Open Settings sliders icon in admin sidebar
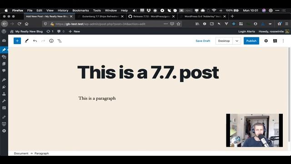Screen dimensions: 291x164 click(4, 108)
